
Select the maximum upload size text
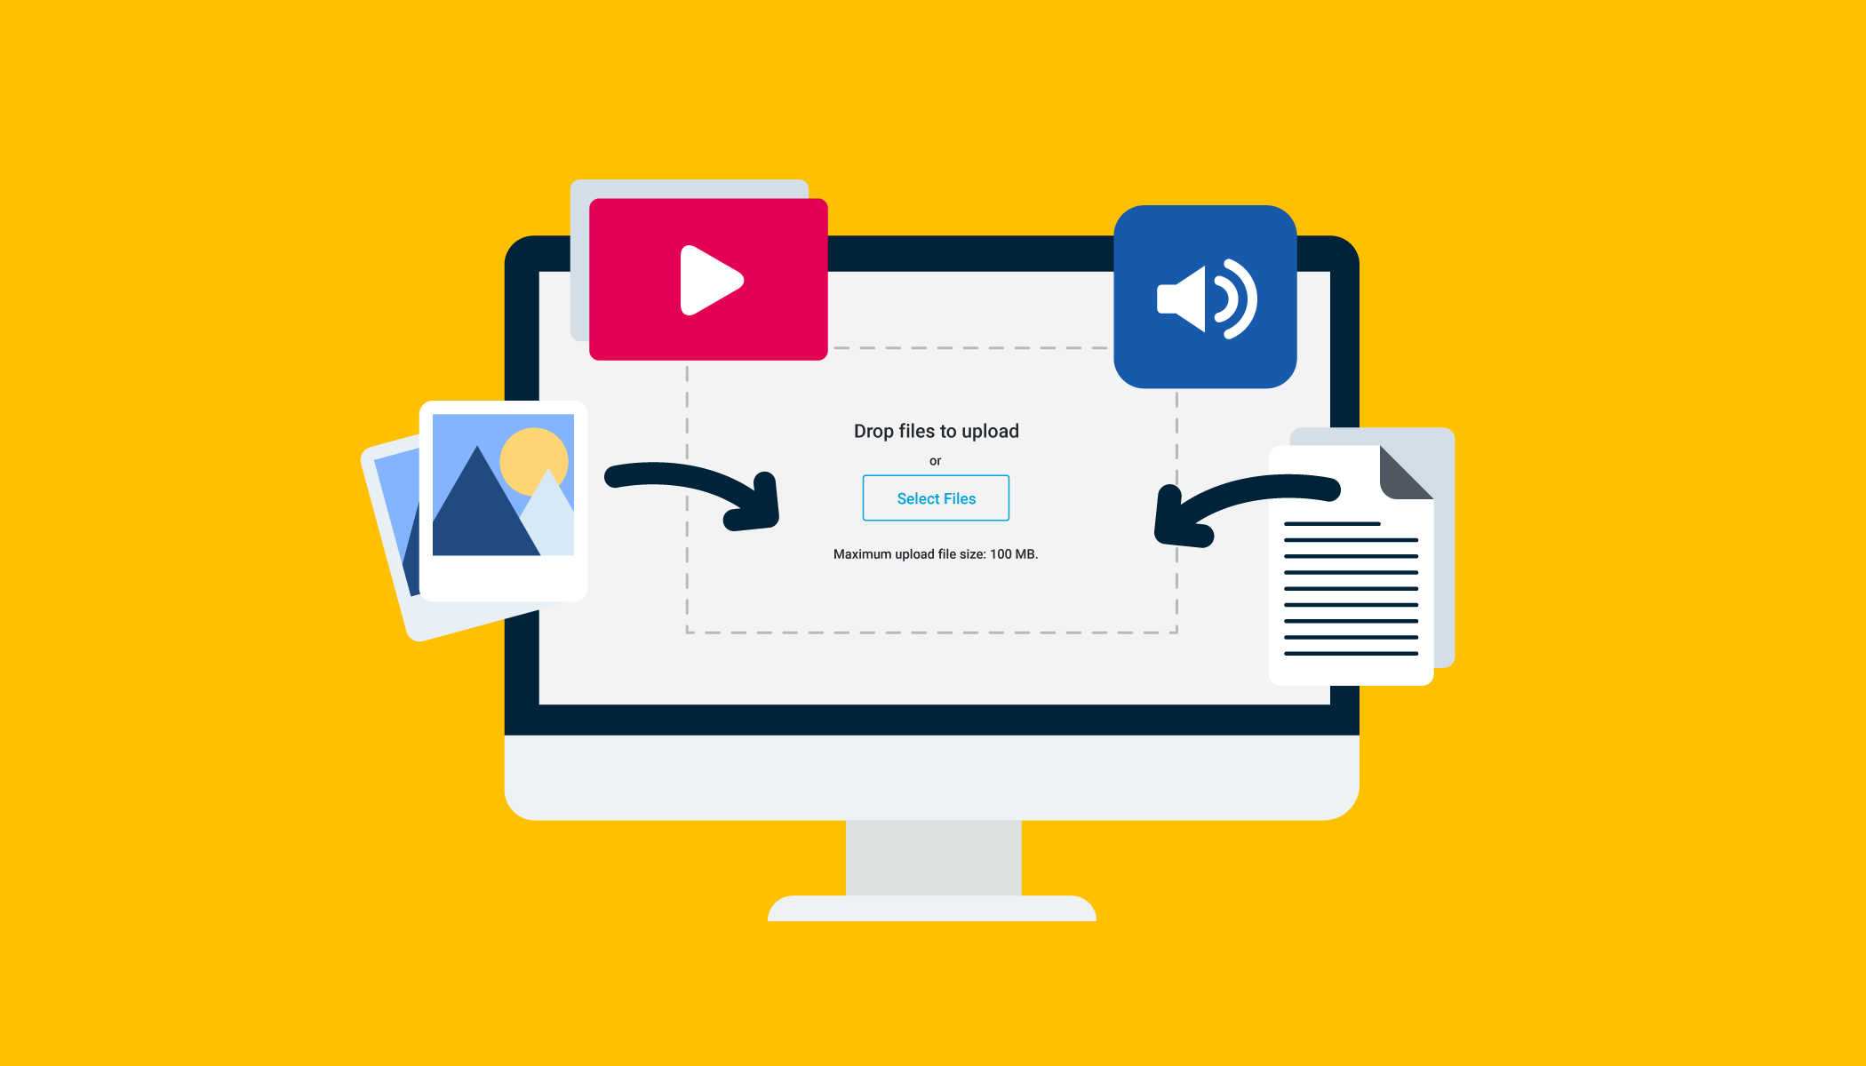pyautogui.click(x=934, y=553)
